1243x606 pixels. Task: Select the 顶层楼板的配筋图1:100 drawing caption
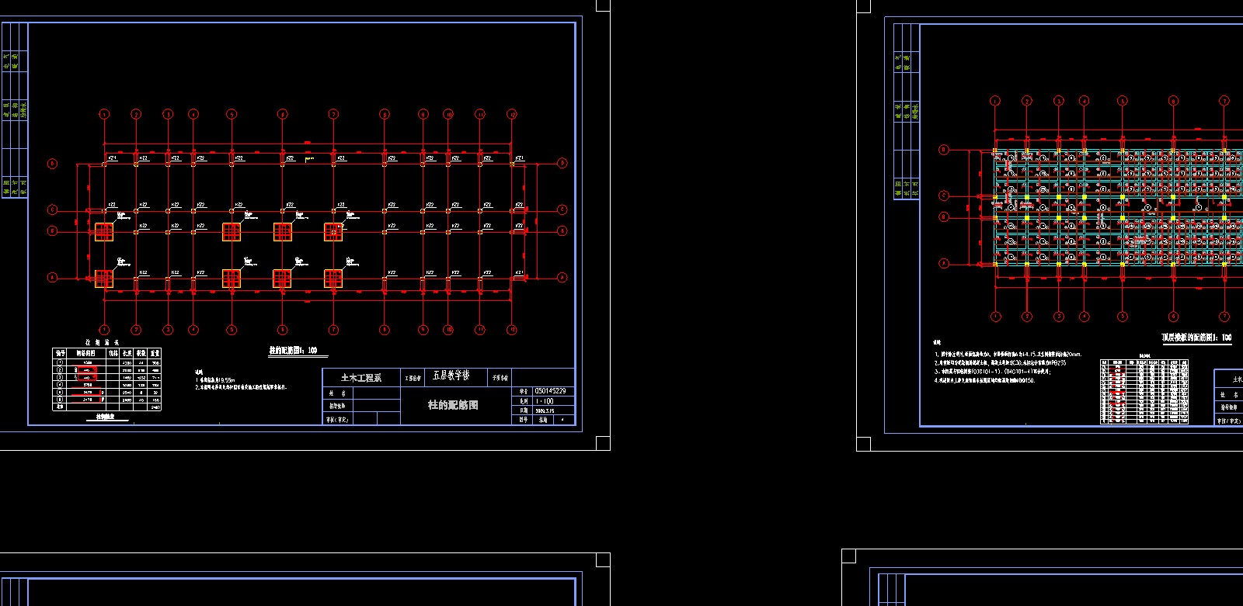pos(1196,338)
